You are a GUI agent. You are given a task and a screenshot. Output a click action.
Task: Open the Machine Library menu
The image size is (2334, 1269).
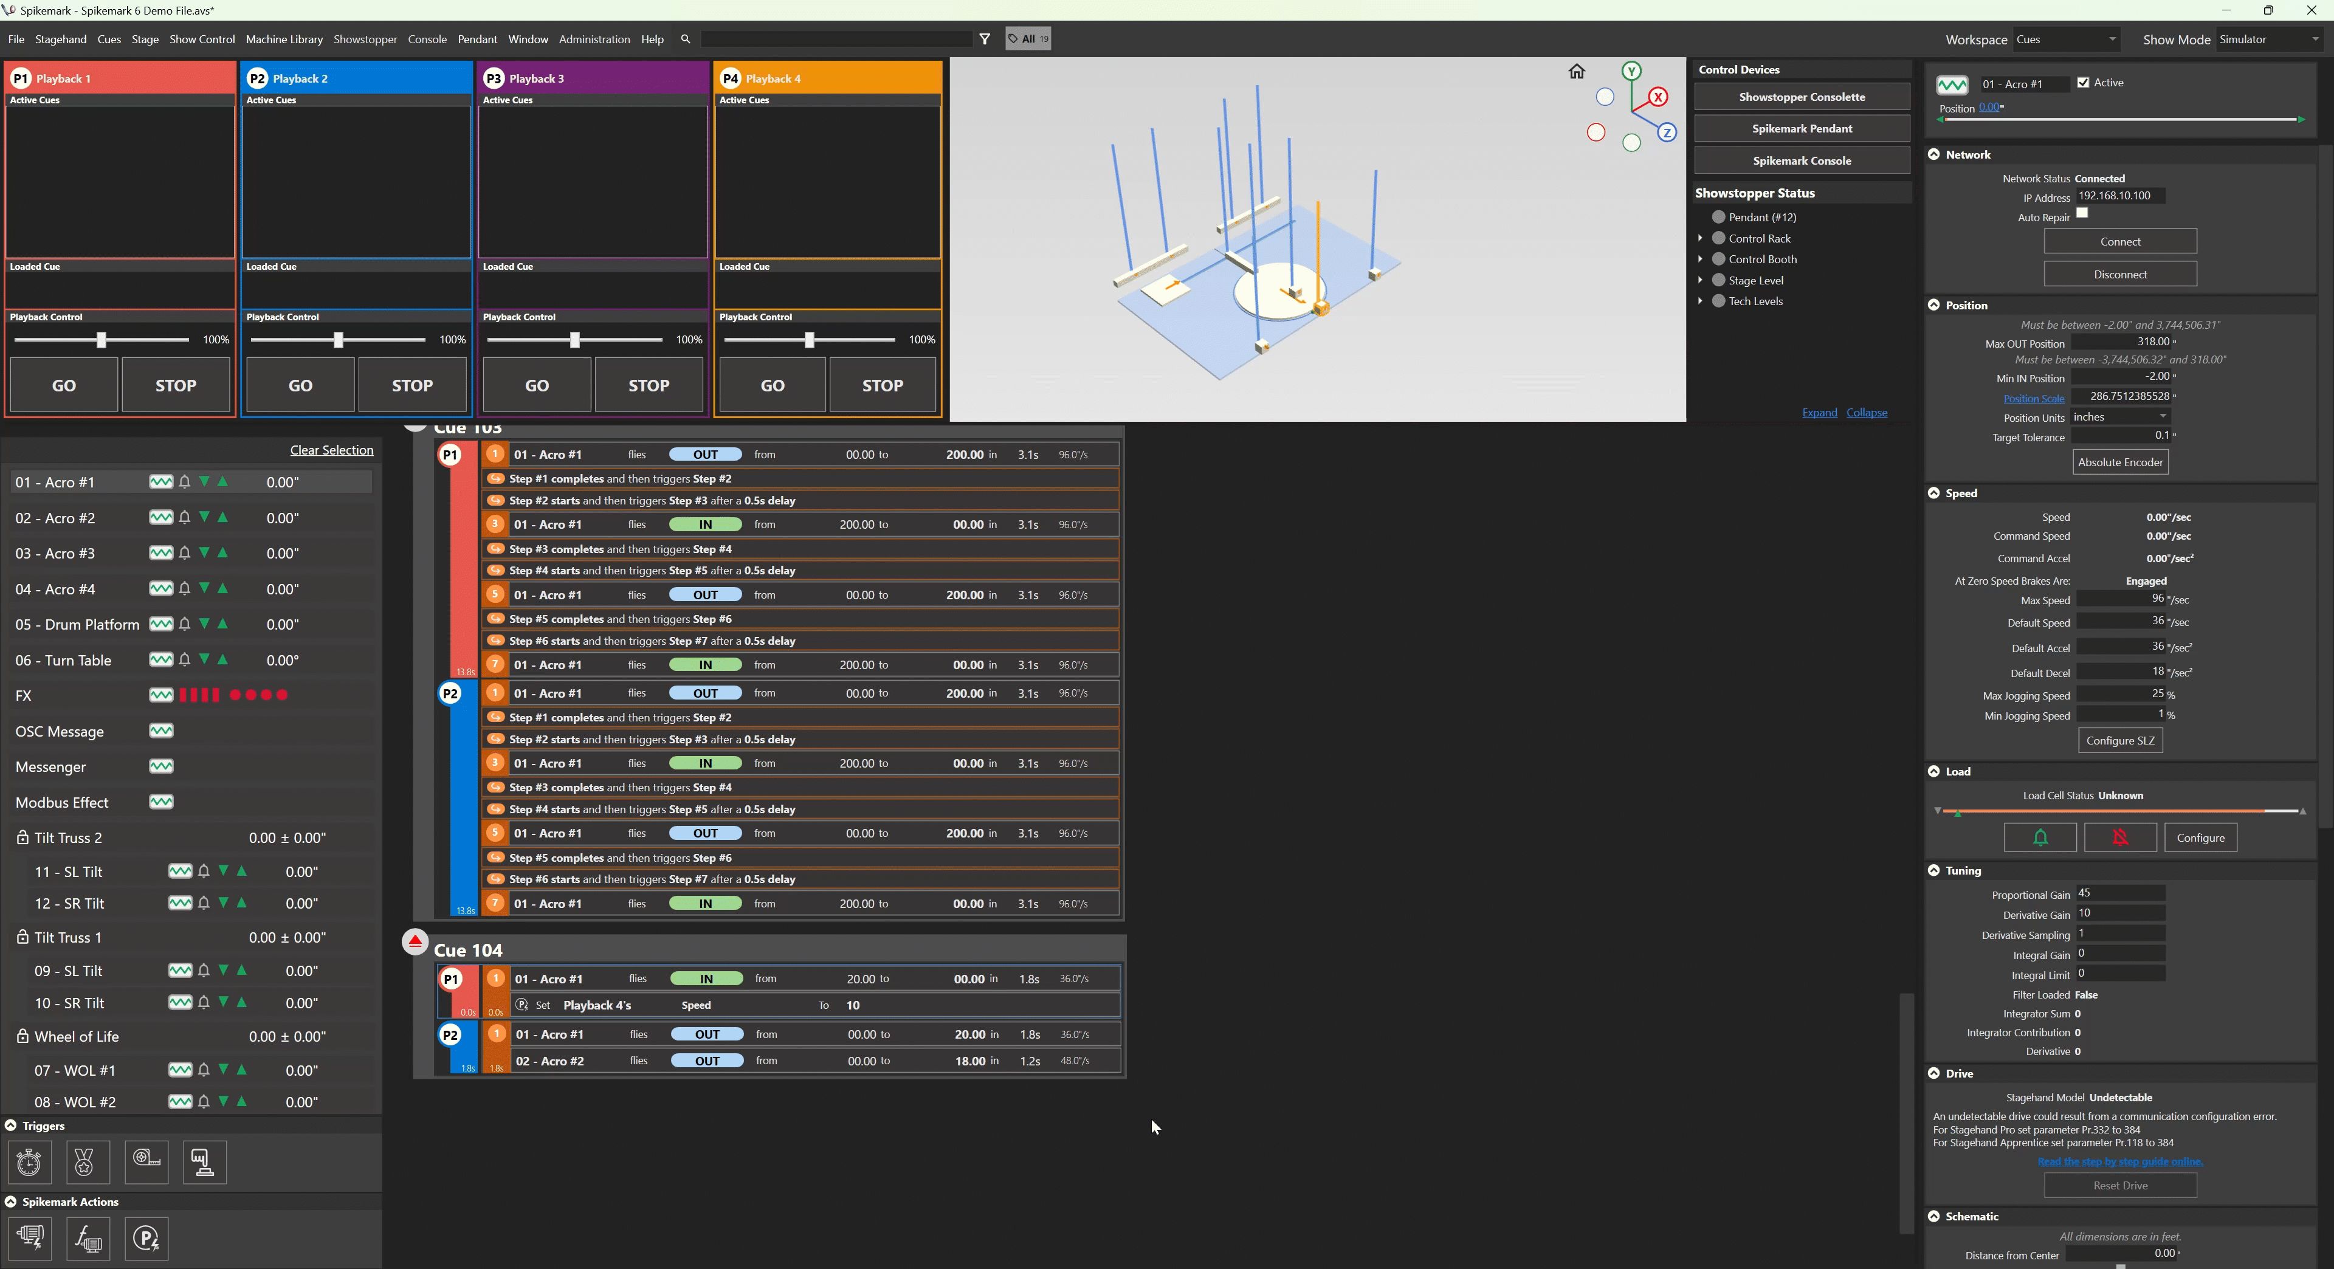click(284, 40)
